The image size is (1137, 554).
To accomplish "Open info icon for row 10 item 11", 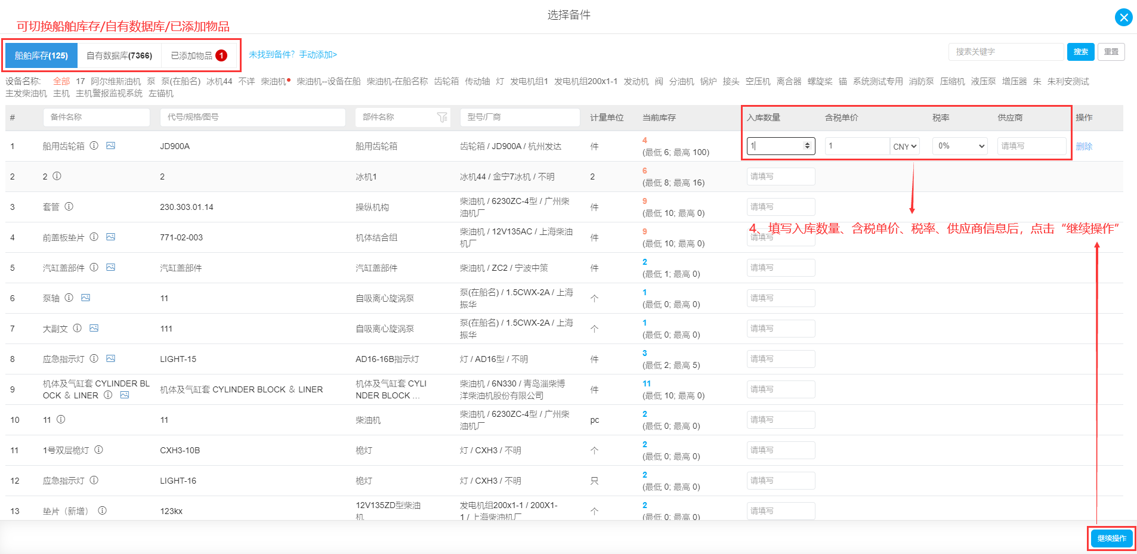I will (60, 419).
